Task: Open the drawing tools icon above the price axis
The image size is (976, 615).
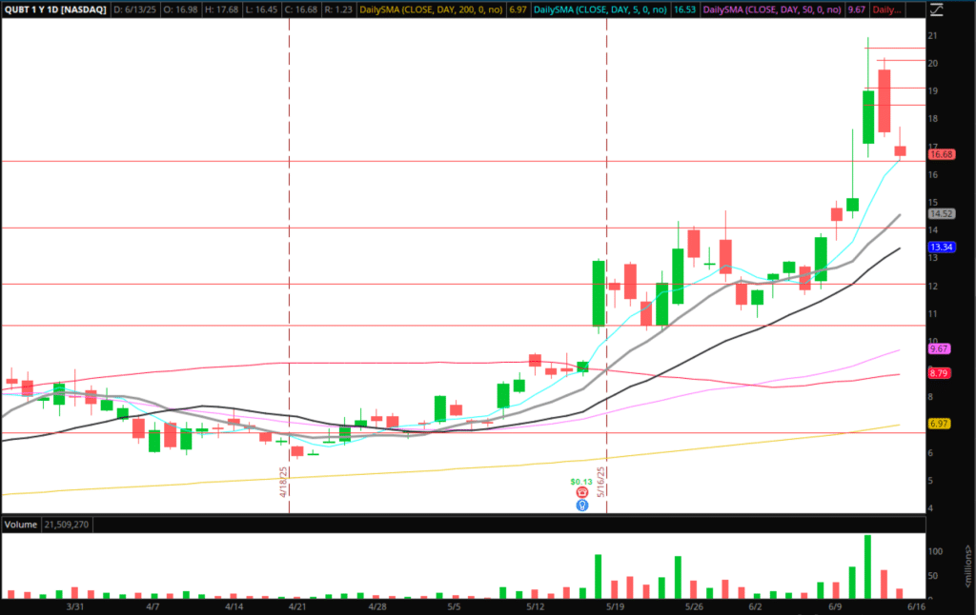Action: click(936, 10)
